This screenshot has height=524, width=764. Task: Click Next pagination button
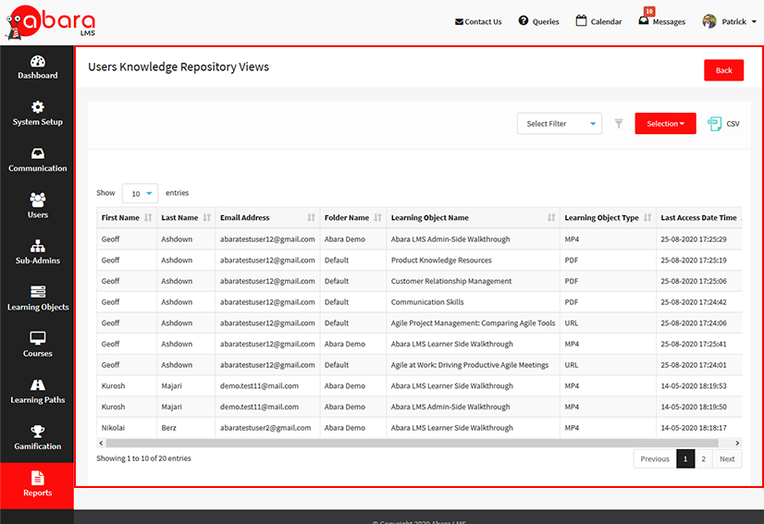click(727, 458)
